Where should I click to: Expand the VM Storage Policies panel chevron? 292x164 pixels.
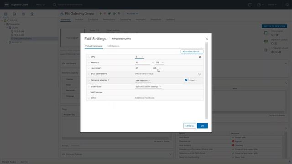(170, 154)
